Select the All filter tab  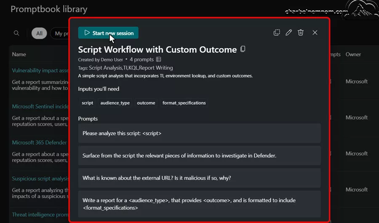click(x=39, y=33)
